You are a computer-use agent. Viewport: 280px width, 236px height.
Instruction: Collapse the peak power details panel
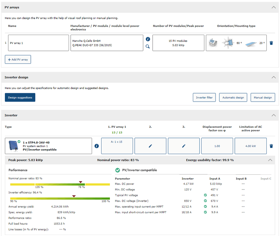click(270, 160)
